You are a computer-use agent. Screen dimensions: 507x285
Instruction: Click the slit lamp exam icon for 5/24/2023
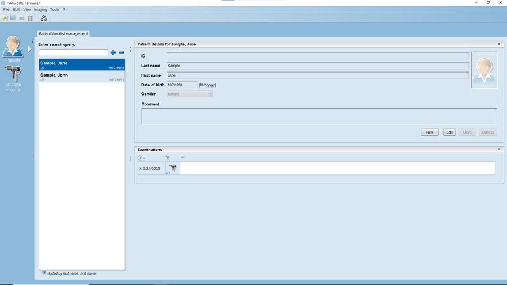(172, 168)
